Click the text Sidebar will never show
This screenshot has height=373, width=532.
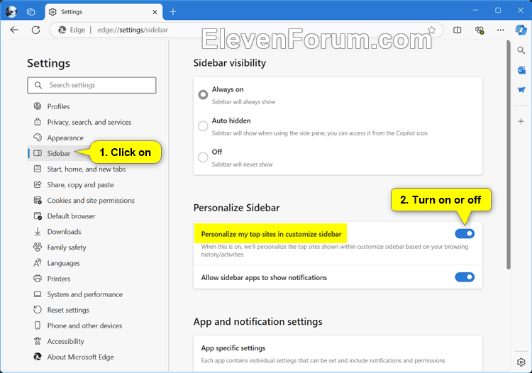click(x=243, y=165)
